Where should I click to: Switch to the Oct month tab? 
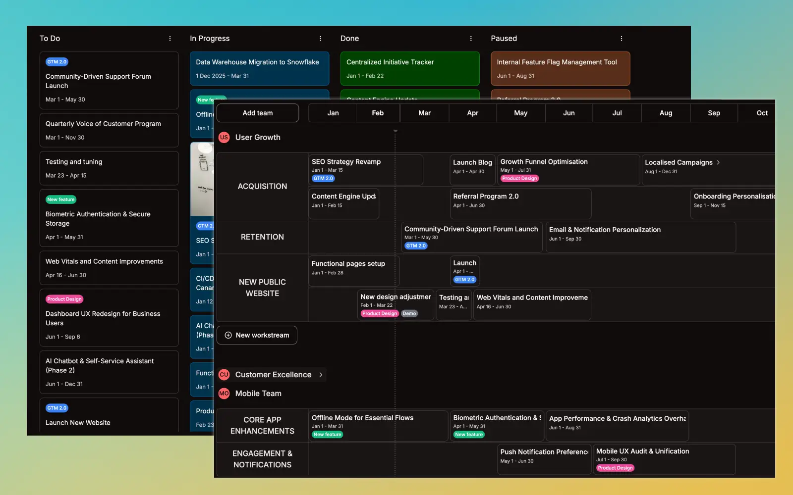[761, 113]
